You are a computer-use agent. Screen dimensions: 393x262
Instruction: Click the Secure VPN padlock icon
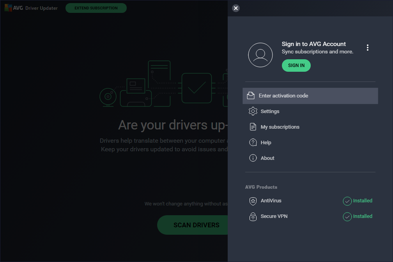(253, 217)
